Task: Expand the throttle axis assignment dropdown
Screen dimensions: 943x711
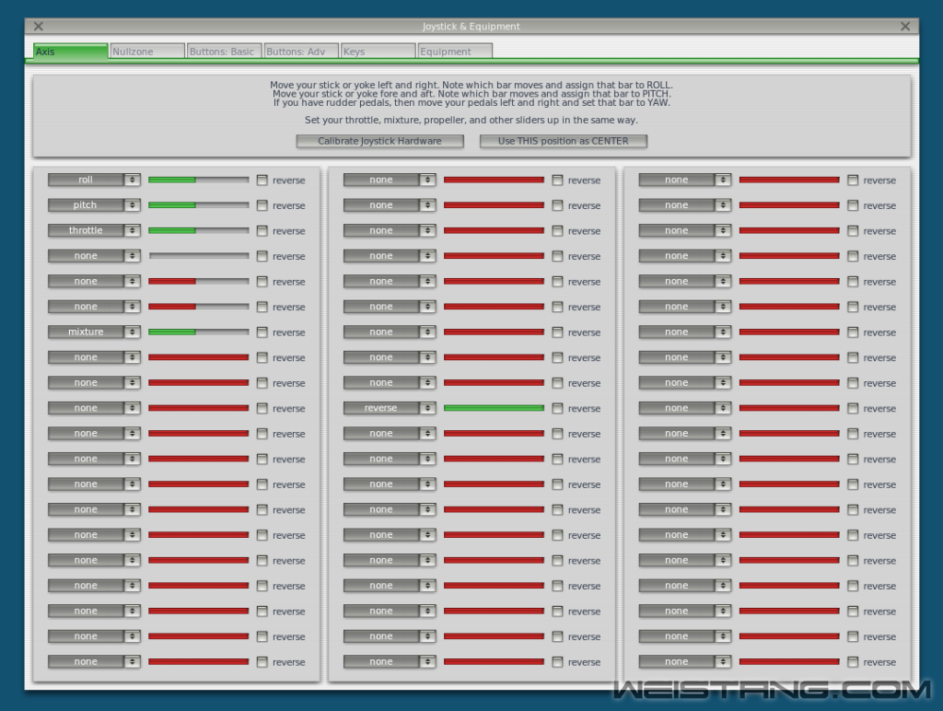Action: tap(95, 230)
